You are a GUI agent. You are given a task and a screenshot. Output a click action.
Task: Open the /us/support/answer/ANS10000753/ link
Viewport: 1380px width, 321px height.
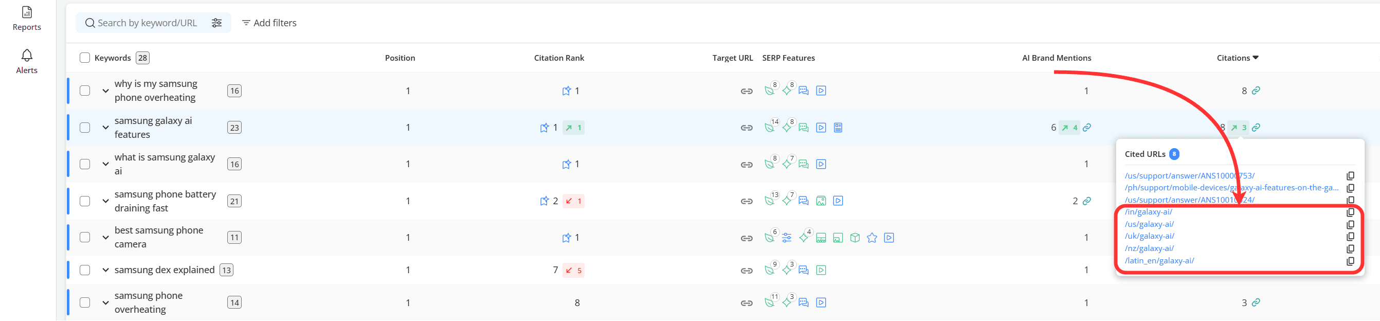(1189, 176)
